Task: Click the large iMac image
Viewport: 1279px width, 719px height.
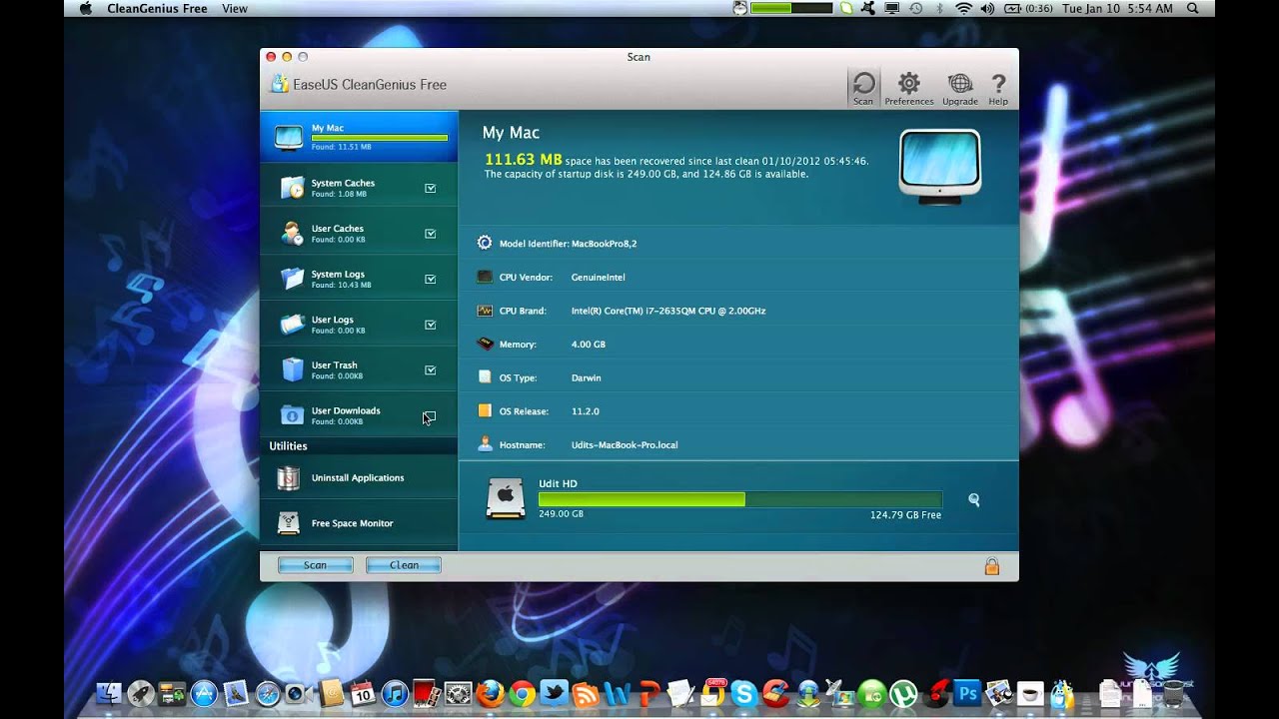Action: coord(940,166)
